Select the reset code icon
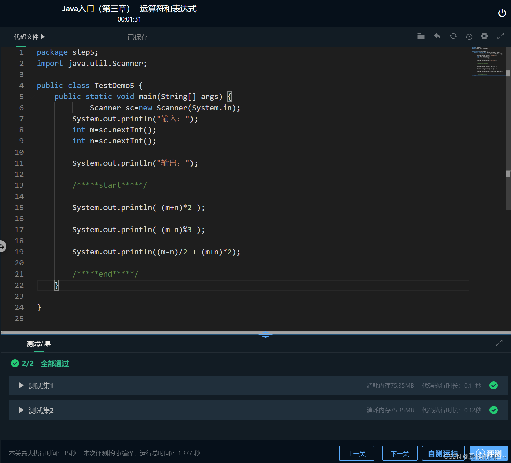Viewport: 511px width, 463px height. 453,36
